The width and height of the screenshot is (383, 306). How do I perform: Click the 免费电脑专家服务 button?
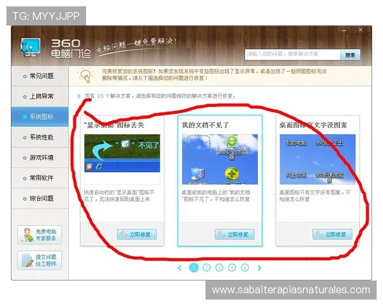pos(40,235)
